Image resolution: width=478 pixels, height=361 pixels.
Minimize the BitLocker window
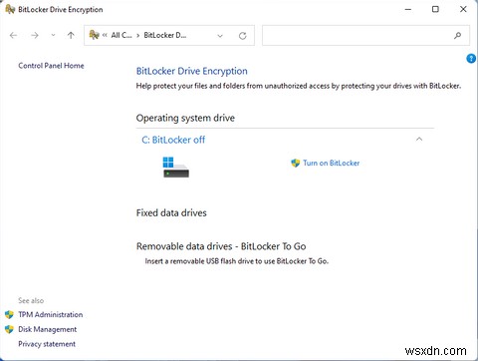pos(408,9)
